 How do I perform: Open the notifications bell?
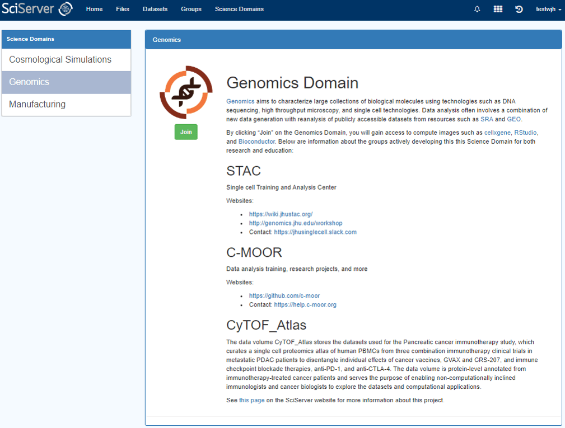click(477, 10)
